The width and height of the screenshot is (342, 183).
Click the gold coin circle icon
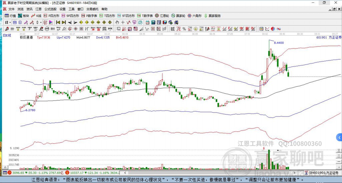point(196,29)
